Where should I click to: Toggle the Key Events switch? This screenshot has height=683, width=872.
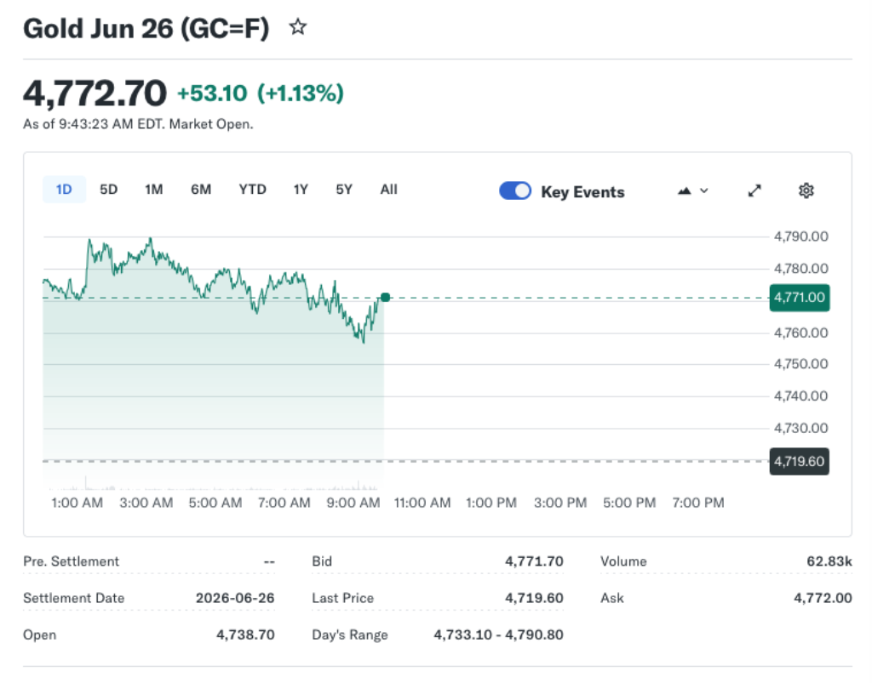(514, 191)
